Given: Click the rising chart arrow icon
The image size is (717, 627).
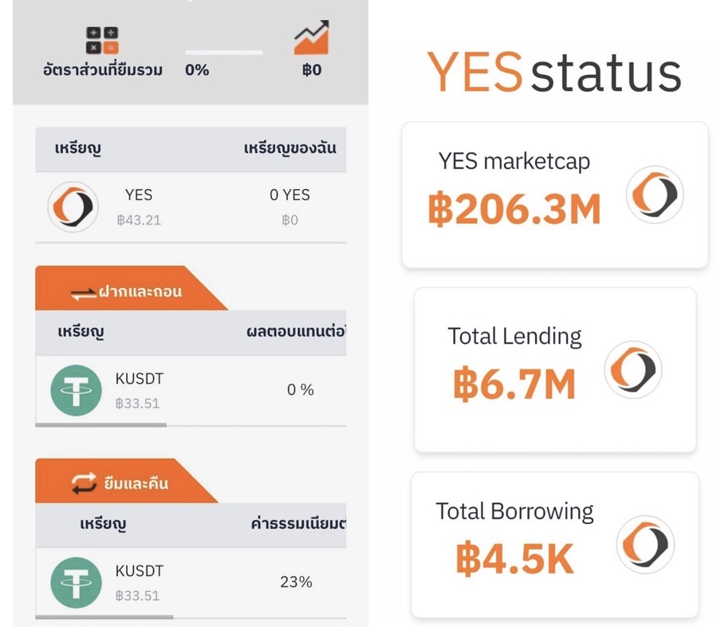Looking at the screenshot, I should [x=311, y=37].
